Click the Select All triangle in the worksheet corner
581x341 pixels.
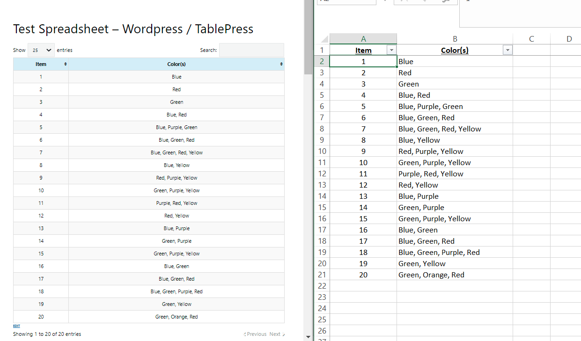(x=324, y=38)
